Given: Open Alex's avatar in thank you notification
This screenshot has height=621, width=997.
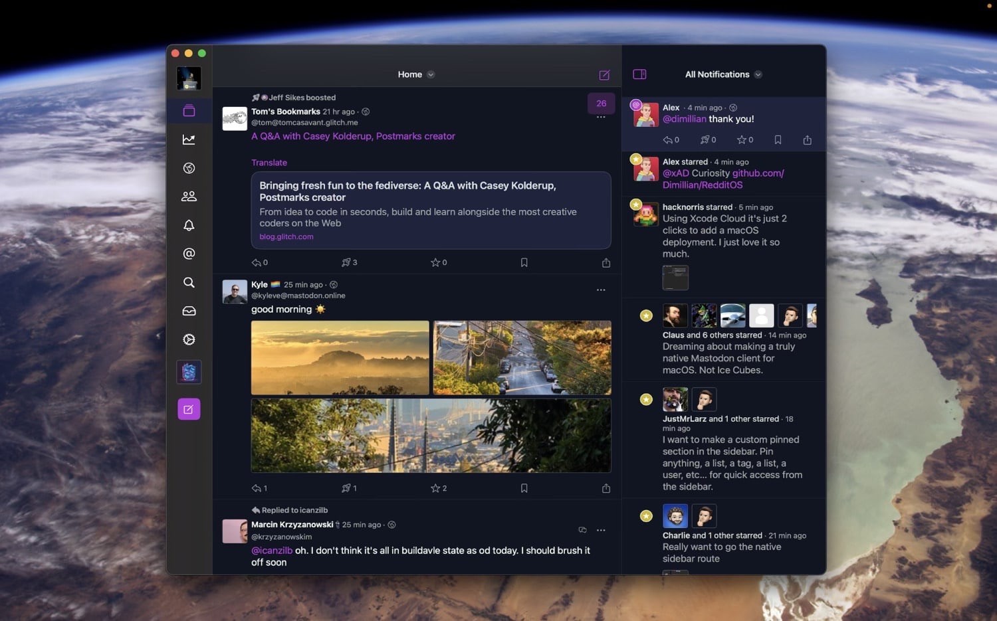Looking at the screenshot, I should pos(646,115).
